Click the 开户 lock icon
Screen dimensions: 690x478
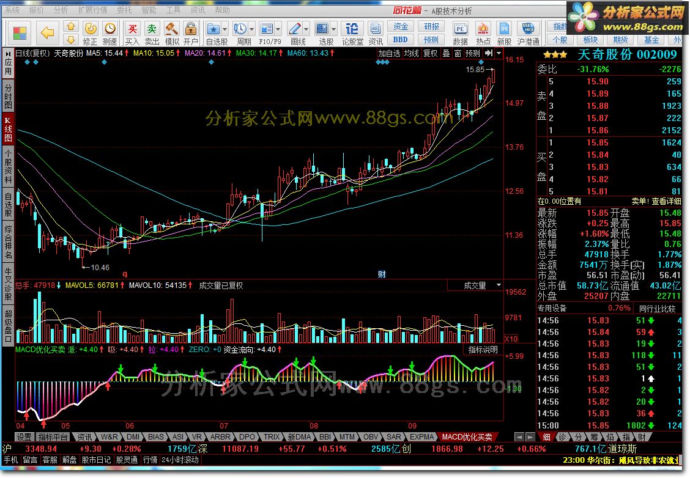pos(190,29)
